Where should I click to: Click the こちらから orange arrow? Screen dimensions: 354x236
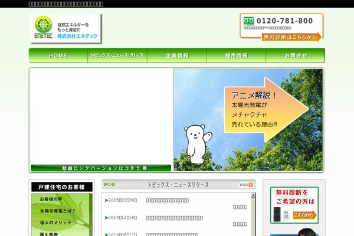[x=305, y=215]
